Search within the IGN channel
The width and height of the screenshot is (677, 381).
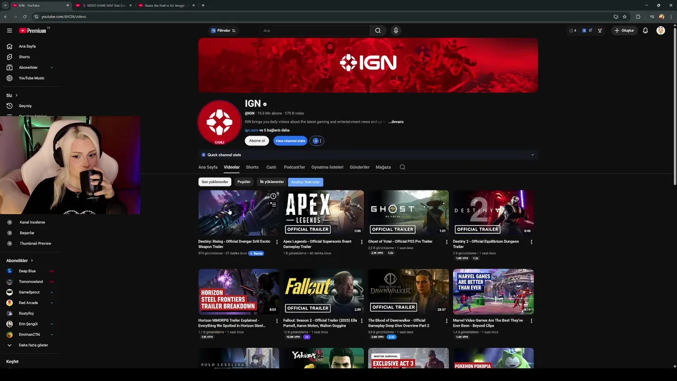click(402, 167)
